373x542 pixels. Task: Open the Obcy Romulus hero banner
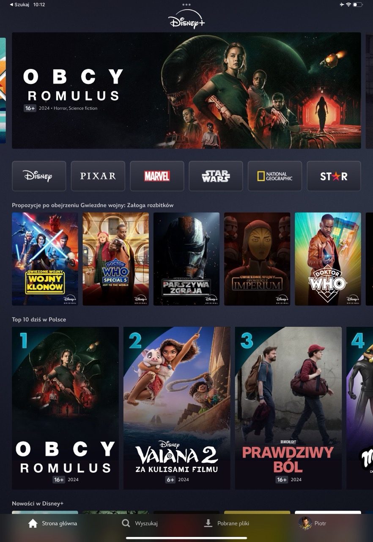[x=186, y=91]
